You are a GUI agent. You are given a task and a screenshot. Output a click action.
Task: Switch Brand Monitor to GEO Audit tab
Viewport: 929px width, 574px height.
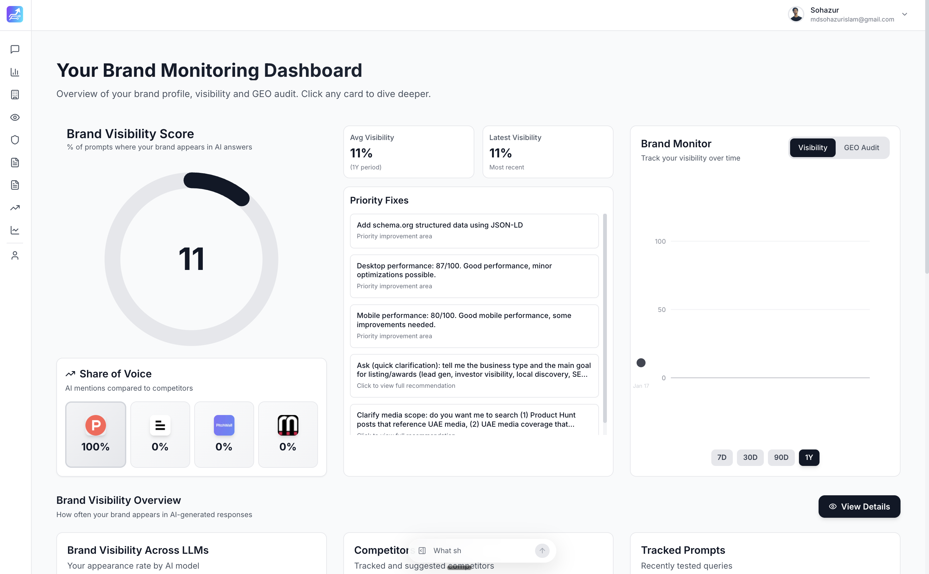(861, 148)
